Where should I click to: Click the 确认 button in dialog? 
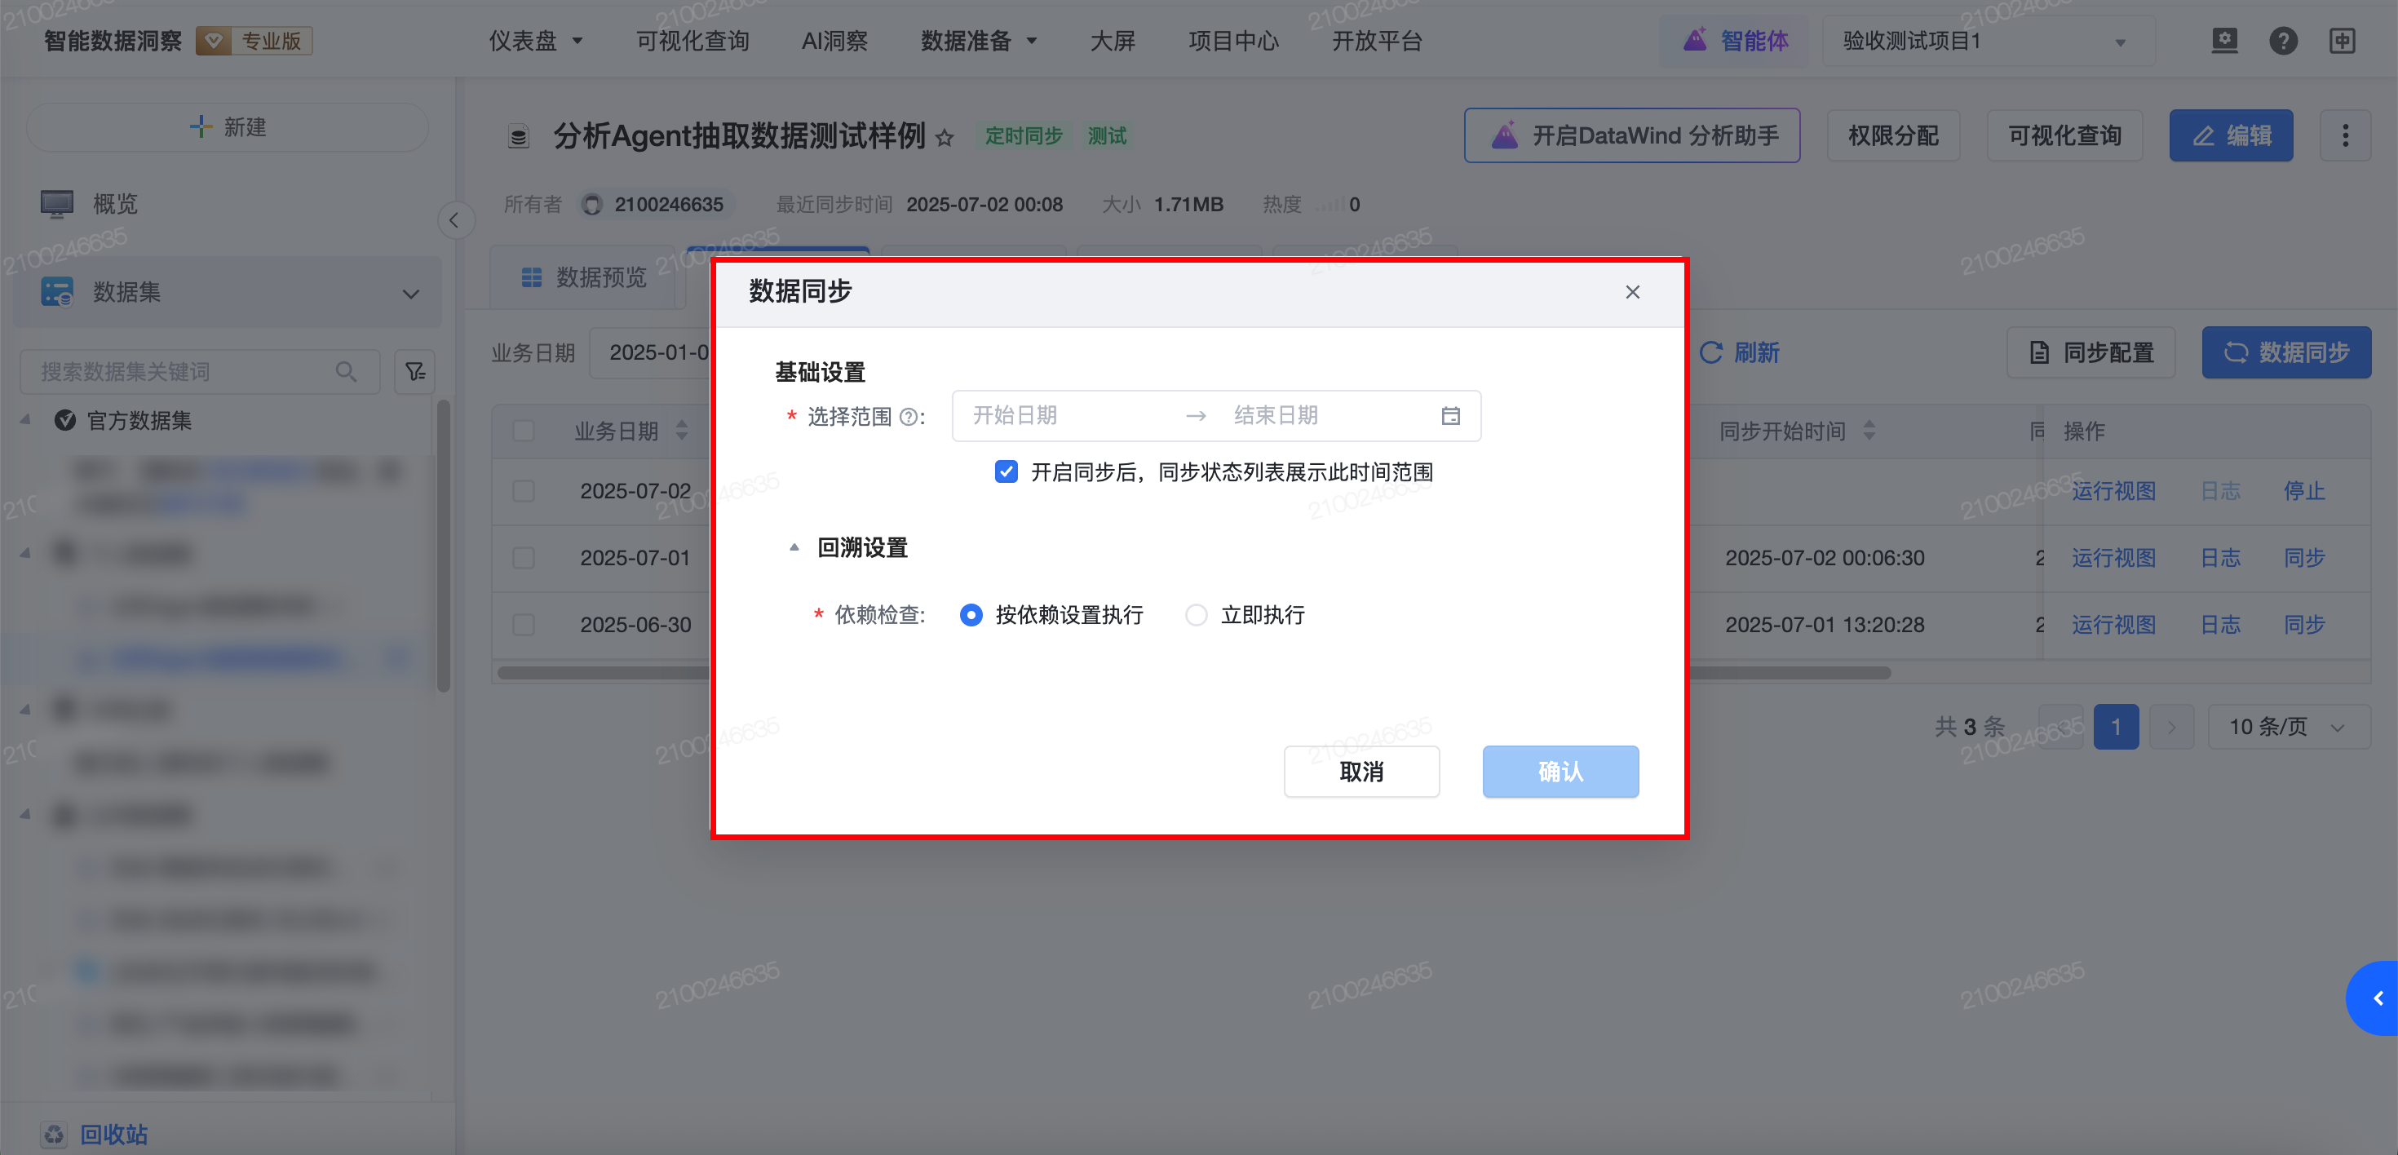(1560, 772)
